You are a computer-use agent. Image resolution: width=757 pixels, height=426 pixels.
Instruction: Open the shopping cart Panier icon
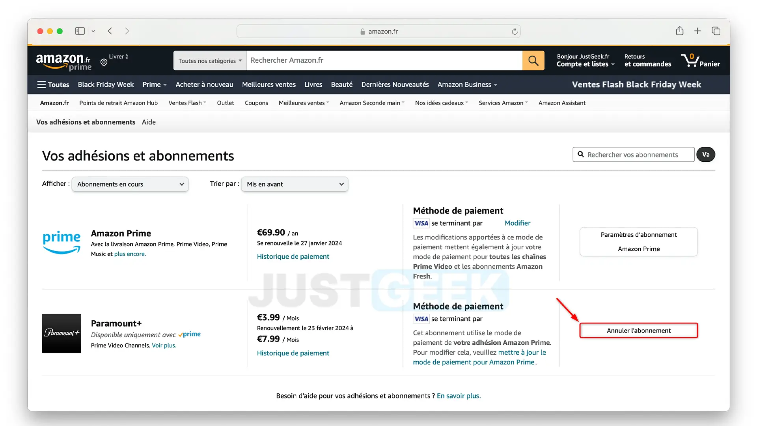[x=700, y=60]
